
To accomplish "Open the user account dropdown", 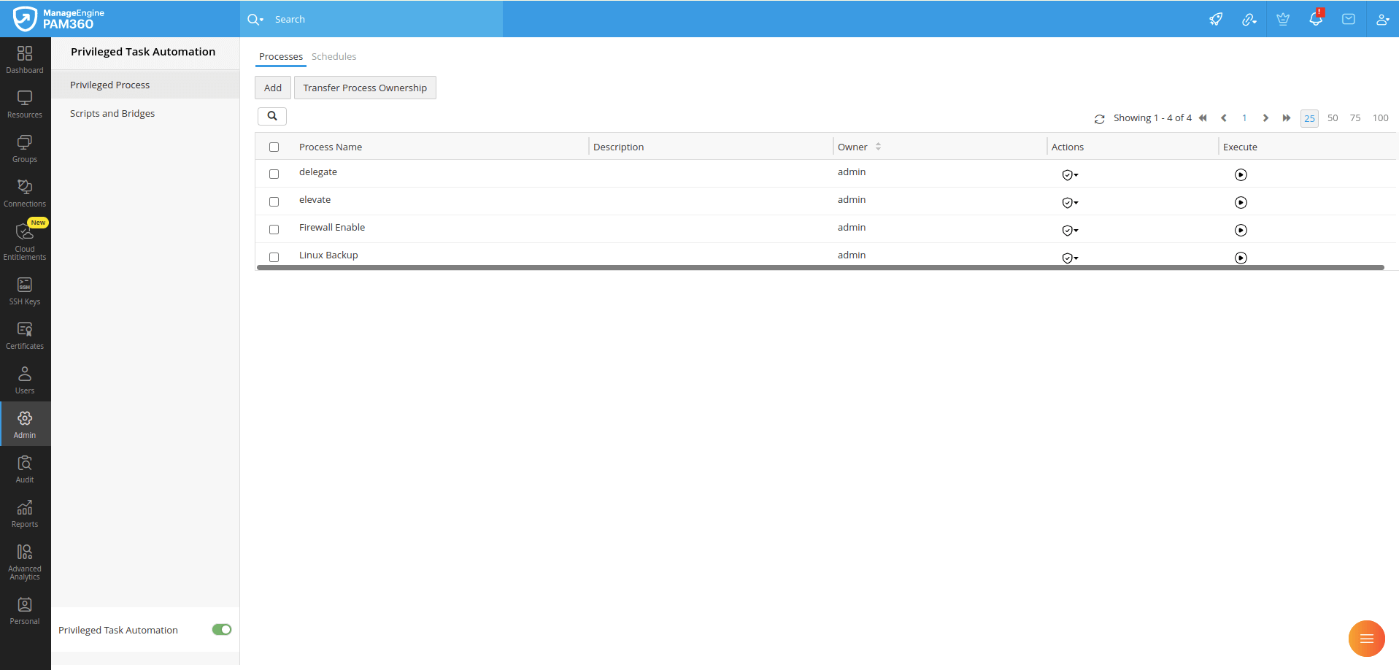I will pyautogui.click(x=1383, y=18).
